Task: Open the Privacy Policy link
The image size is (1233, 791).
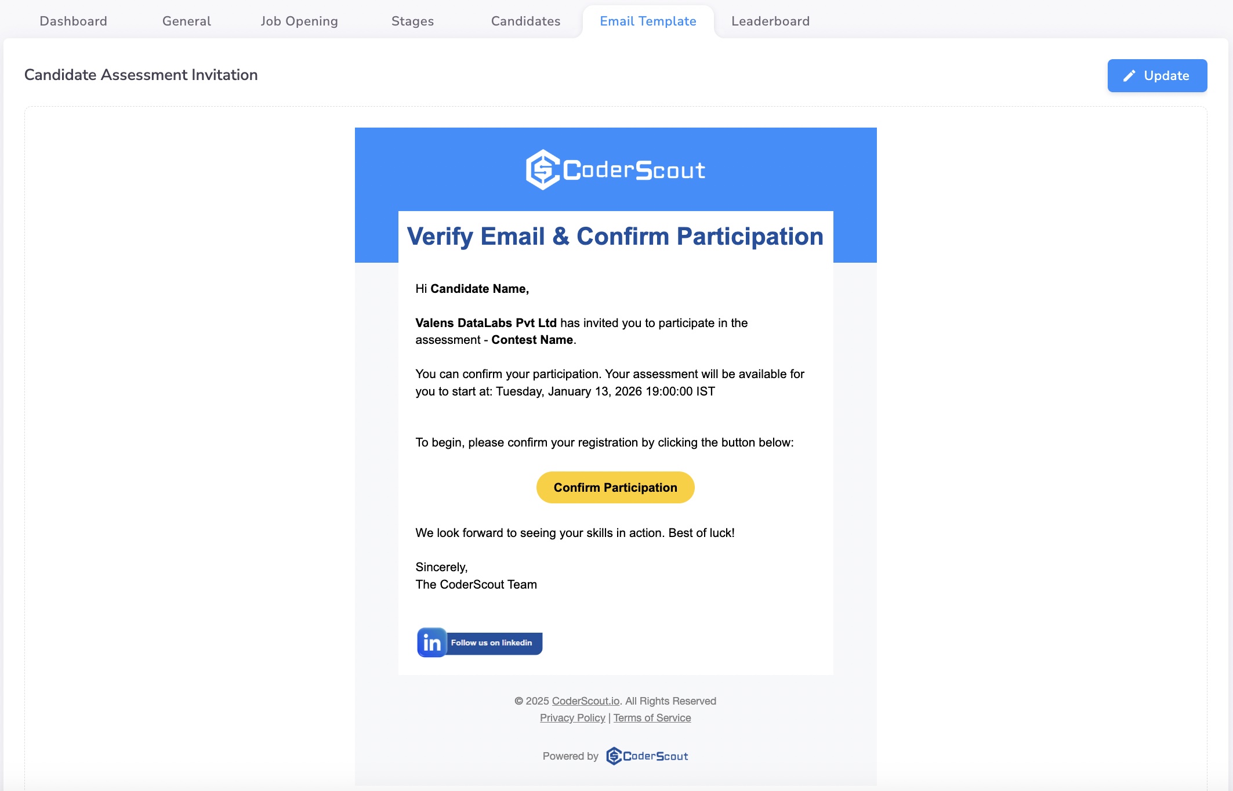Action: point(572,717)
